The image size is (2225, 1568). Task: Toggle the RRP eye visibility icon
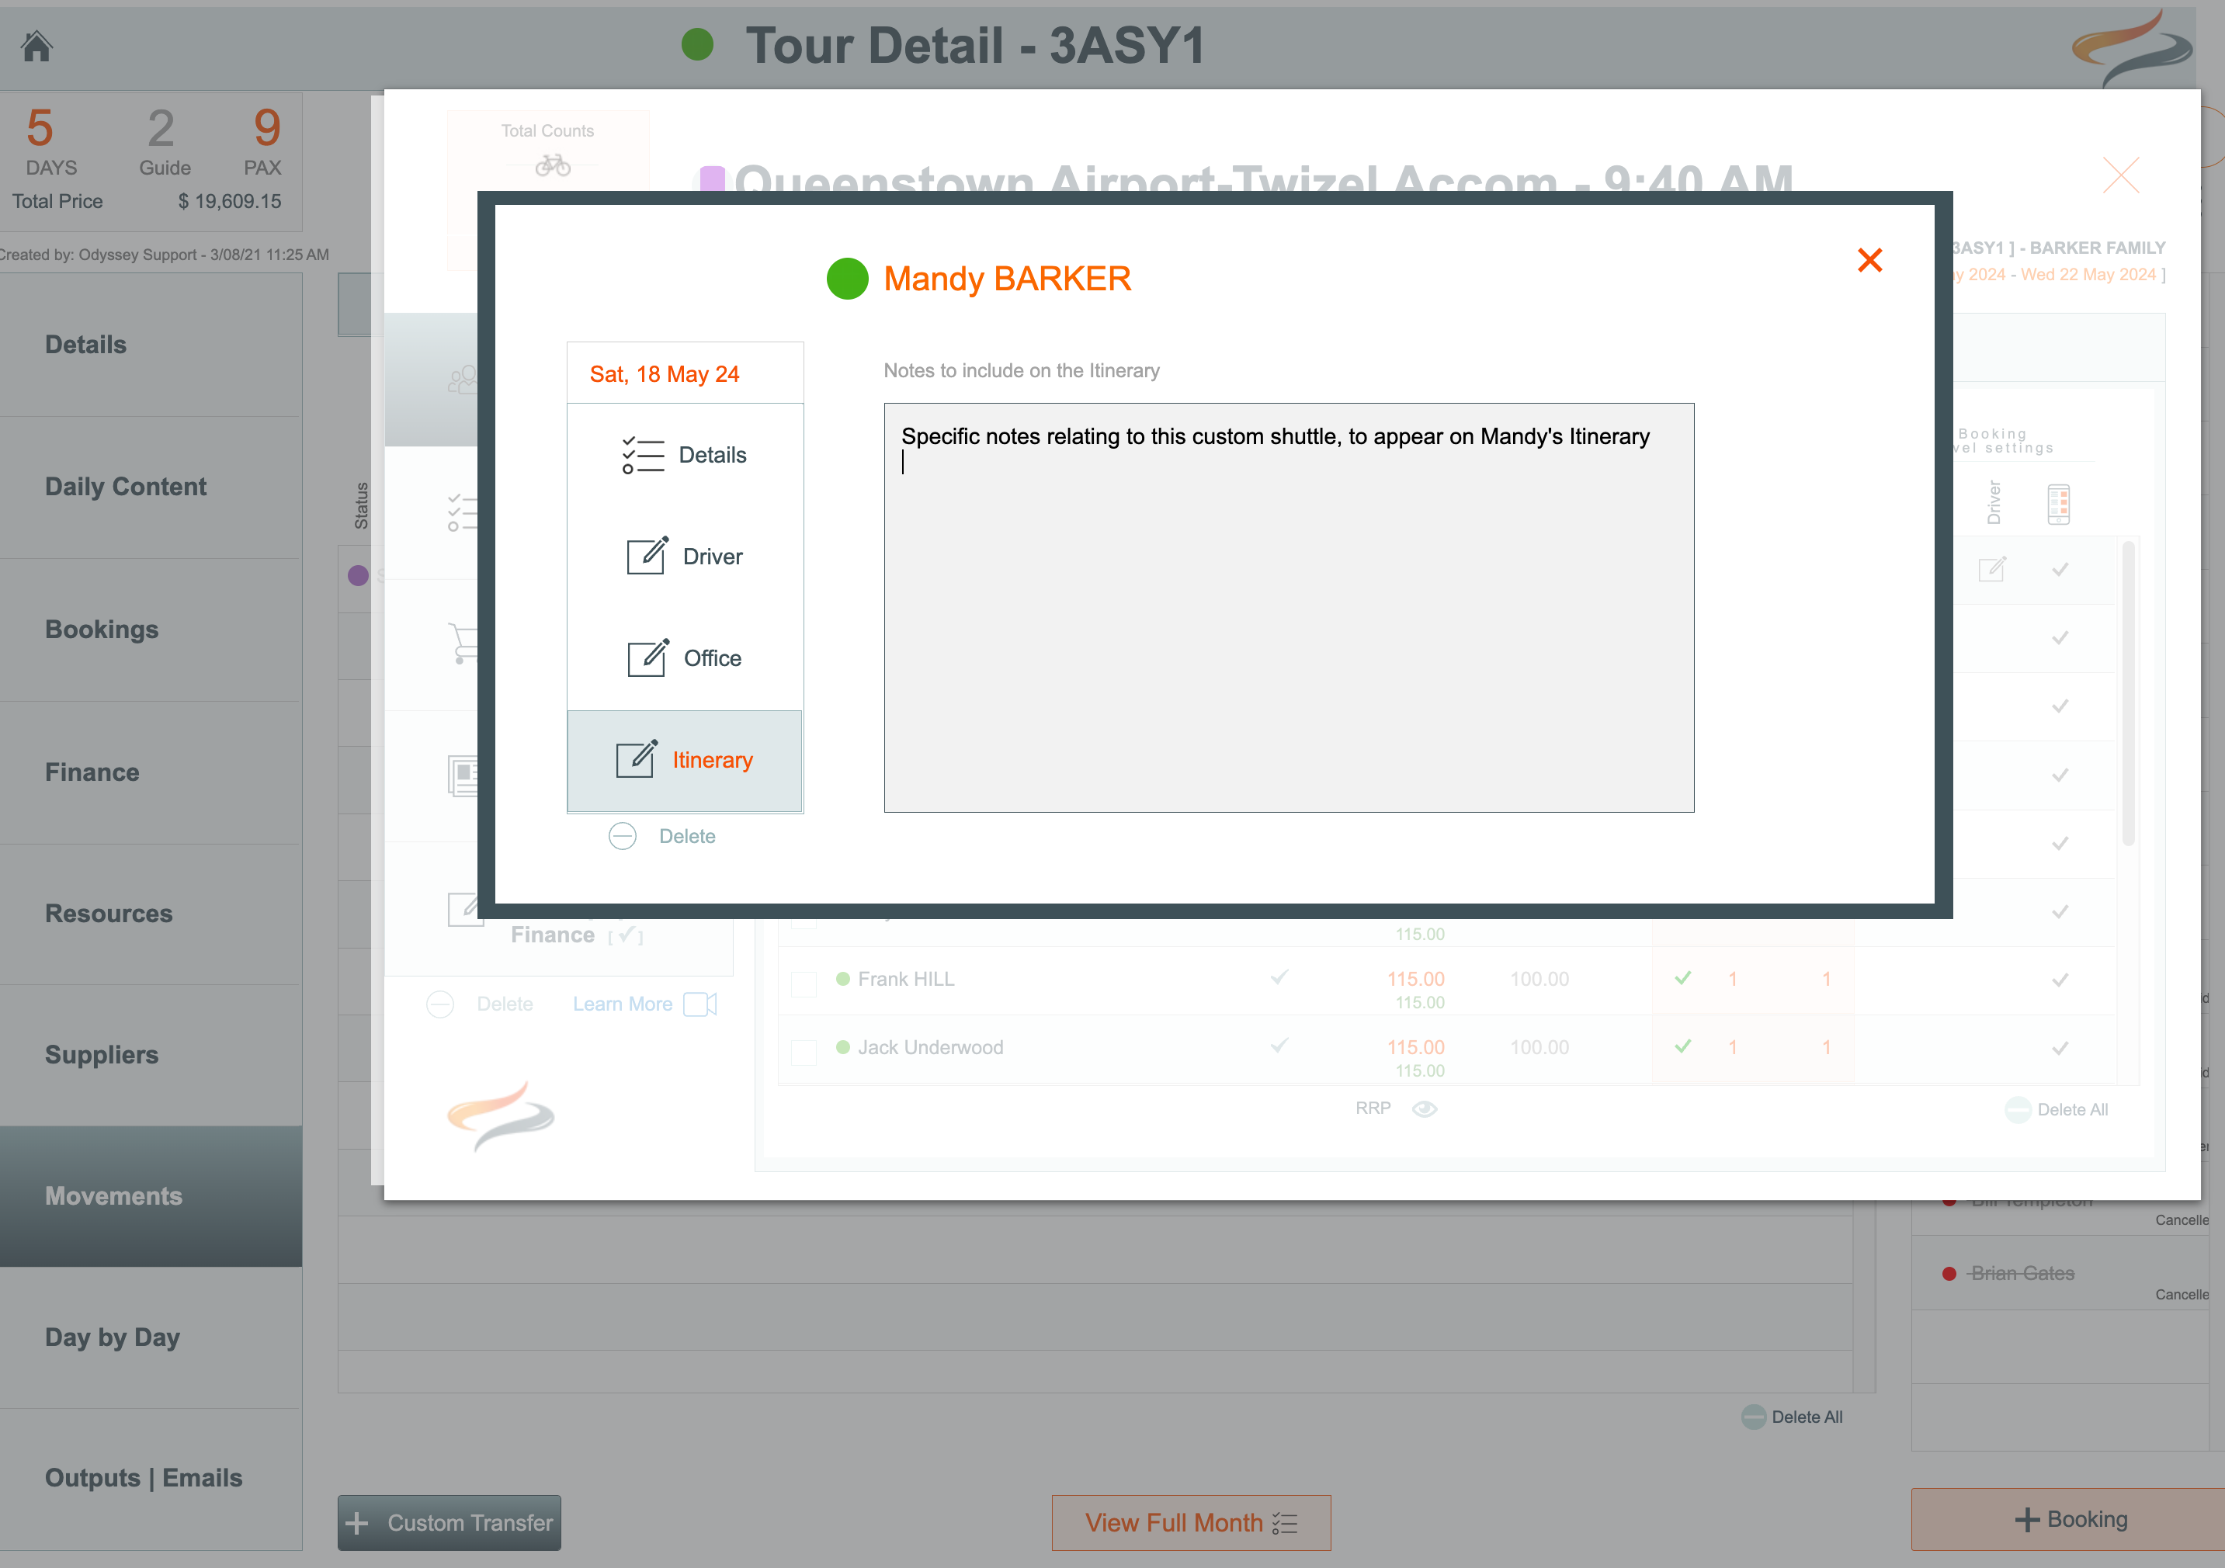[x=1424, y=1108]
